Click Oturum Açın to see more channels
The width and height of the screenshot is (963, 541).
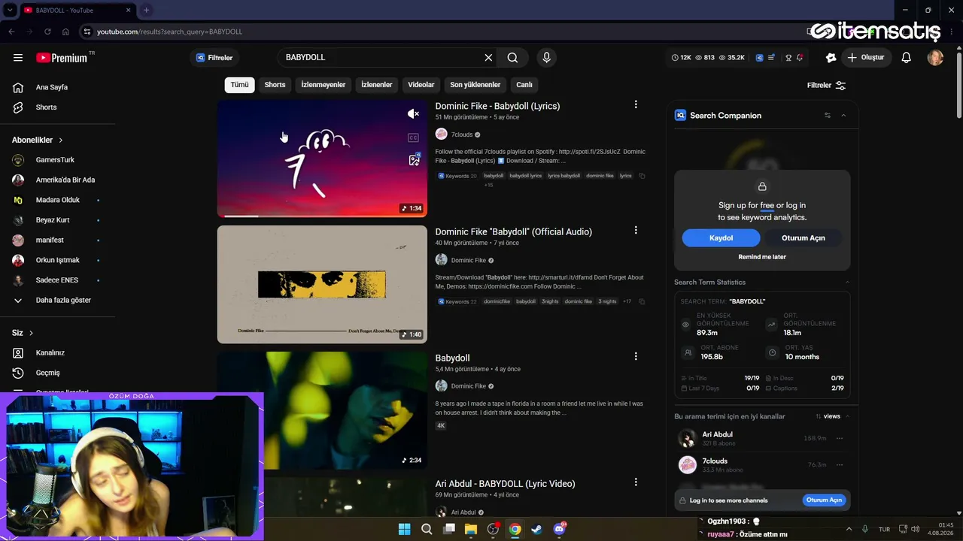click(824, 500)
